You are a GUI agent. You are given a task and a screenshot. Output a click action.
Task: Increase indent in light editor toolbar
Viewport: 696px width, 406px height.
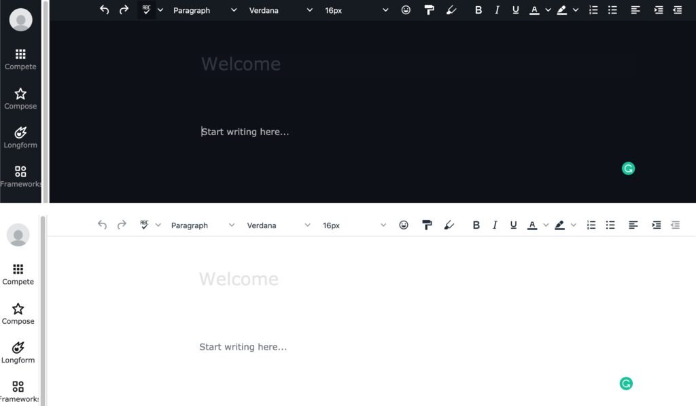(x=656, y=225)
